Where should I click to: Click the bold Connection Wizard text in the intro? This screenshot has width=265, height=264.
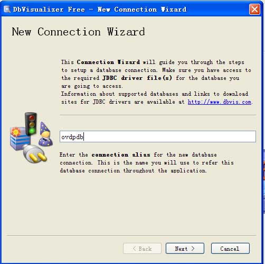point(108,62)
